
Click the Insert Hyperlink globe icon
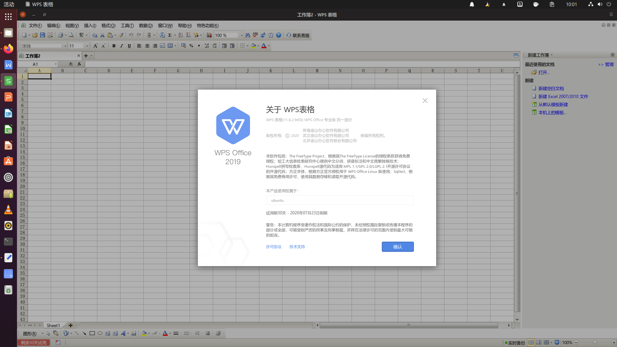pyautogui.click(x=162, y=35)
